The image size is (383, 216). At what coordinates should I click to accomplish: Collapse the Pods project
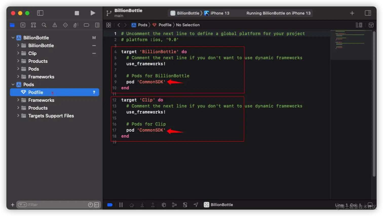tap(13, 84)
